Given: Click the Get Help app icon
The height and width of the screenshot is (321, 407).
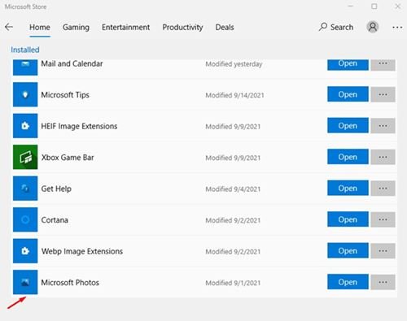Looking at the screenshot, I should pyautogui.click(x=25, y=189).
